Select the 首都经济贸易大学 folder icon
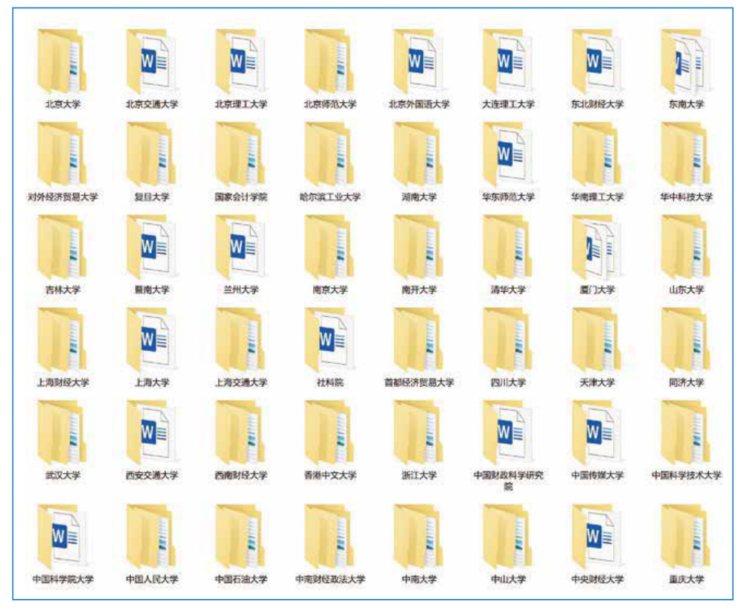The height and width of the screenshot is (608, 743). 419,340
